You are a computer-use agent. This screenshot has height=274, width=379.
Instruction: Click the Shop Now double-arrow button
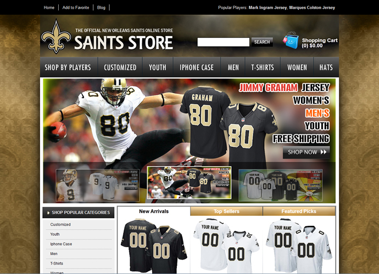click(306, 152)
